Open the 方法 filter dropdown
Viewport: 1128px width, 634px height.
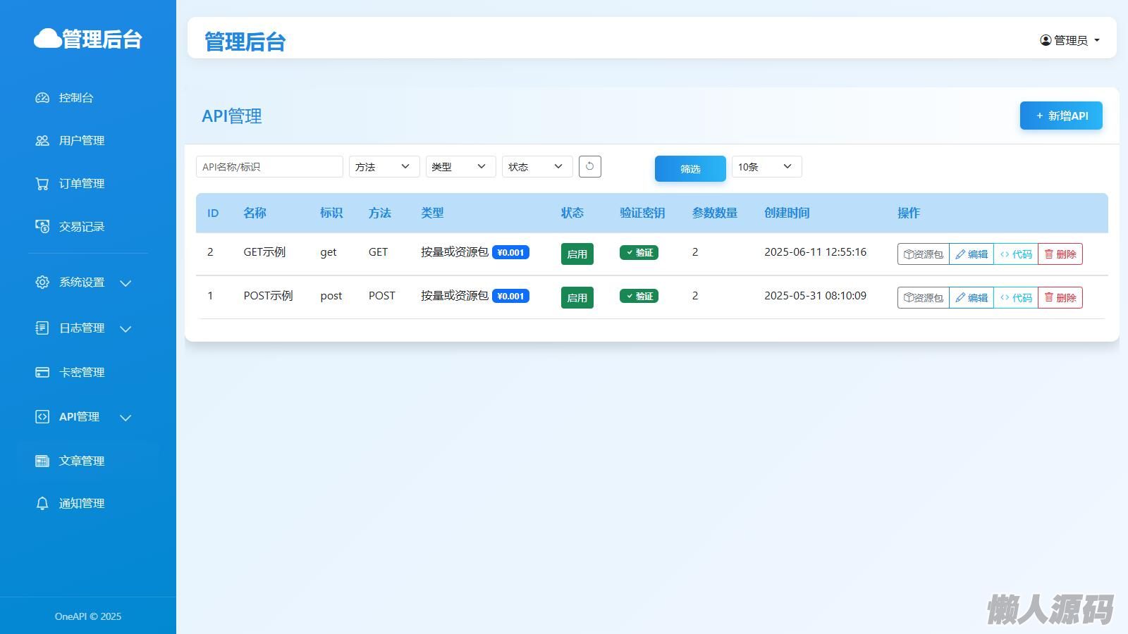point(384,167)
